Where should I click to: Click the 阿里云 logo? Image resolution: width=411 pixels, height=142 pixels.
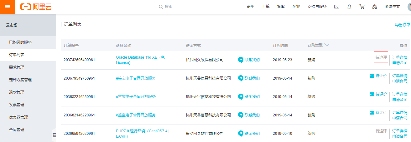(36, 7)
